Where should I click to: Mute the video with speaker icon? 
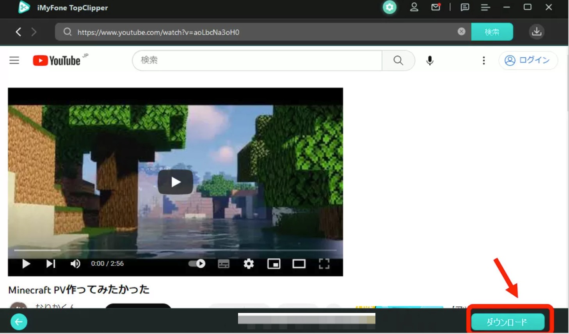pyautogui.click(x=75, y=264)
